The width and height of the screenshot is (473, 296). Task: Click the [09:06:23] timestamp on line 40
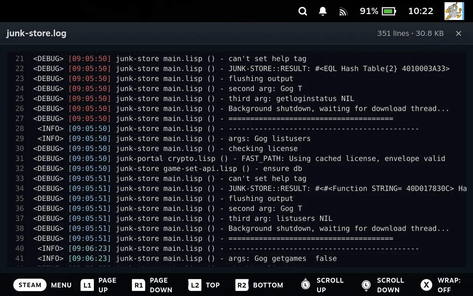click(x=90, y=248)
